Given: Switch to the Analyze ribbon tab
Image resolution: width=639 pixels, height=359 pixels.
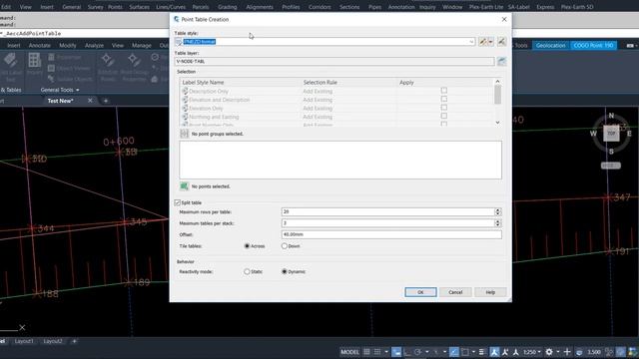Looking at the screenshot, I should [x=94, y=45].
